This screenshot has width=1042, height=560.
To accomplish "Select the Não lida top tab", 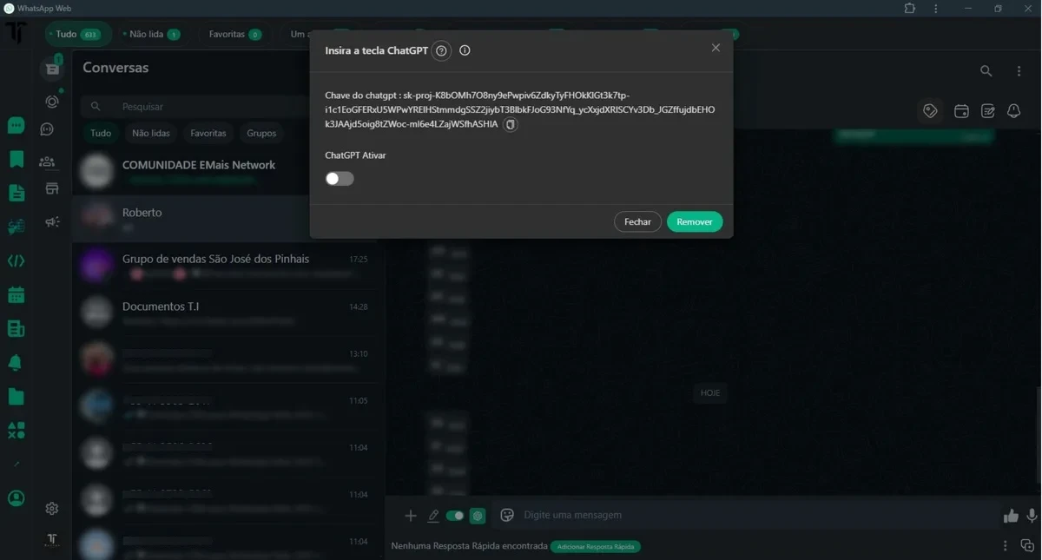I will coord(151,34).
